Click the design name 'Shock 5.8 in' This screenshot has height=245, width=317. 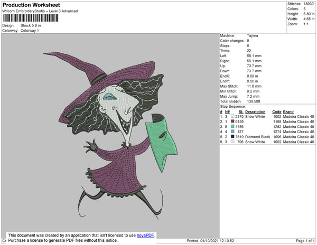tap(31, 25)
